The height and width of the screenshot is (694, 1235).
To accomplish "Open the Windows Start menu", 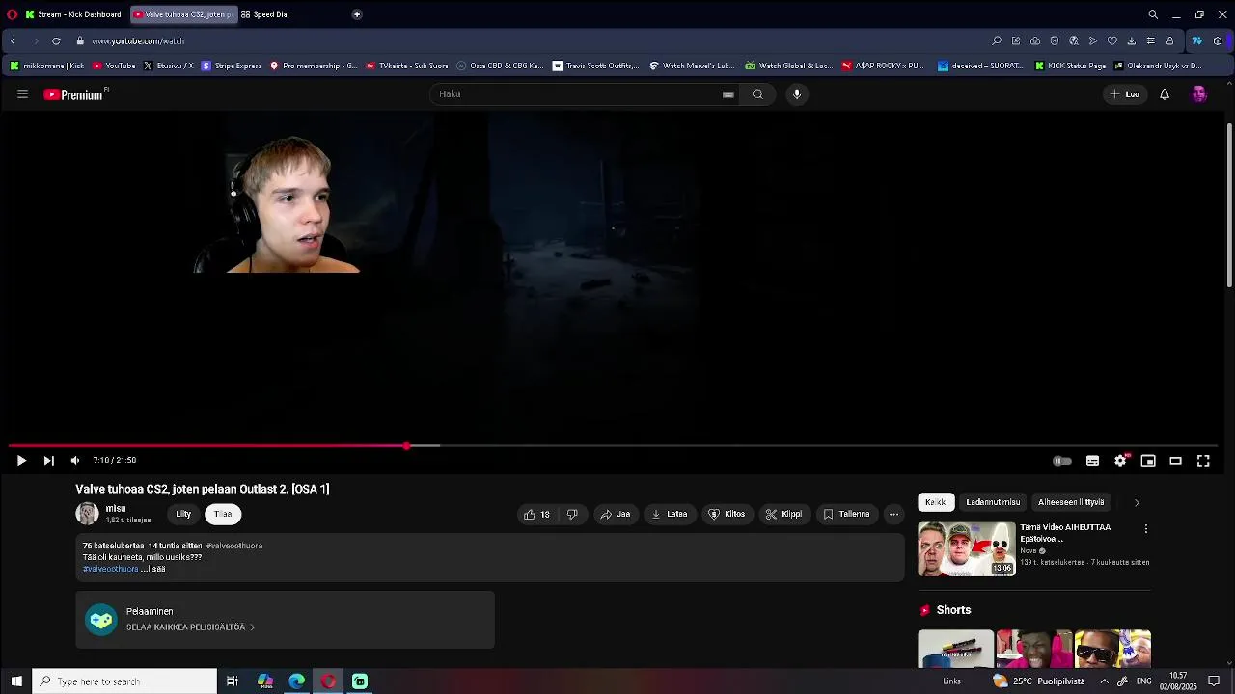I will [x=16, y=681].
